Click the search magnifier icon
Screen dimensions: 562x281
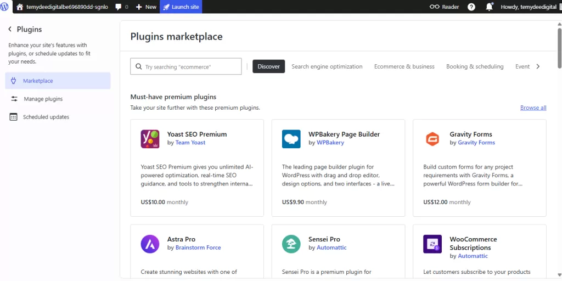pos(139,66)
